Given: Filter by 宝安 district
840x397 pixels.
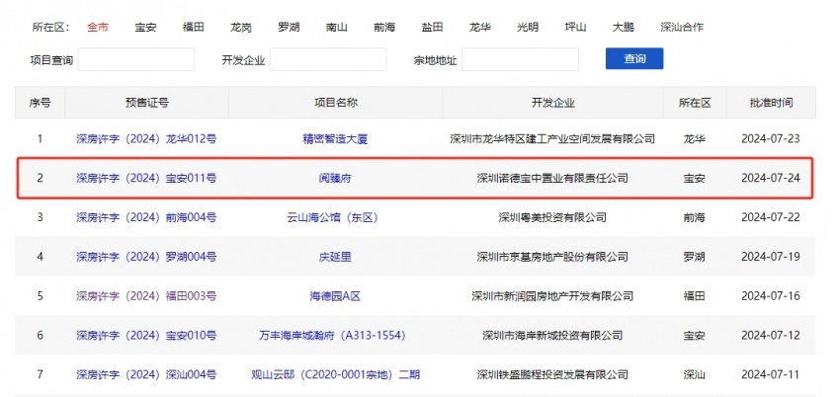Looking at the screenshot, I should coord(145,27).
